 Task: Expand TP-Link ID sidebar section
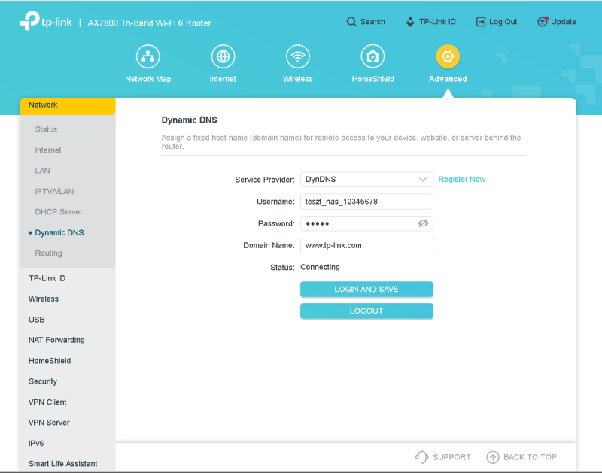coord(47,278)
